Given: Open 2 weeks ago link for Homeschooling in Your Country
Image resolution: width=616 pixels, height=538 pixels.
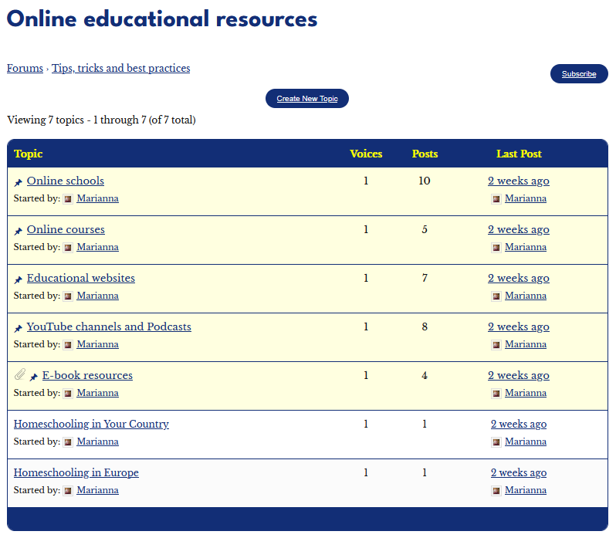Looking at the screenshot, I should pos(519,425).
